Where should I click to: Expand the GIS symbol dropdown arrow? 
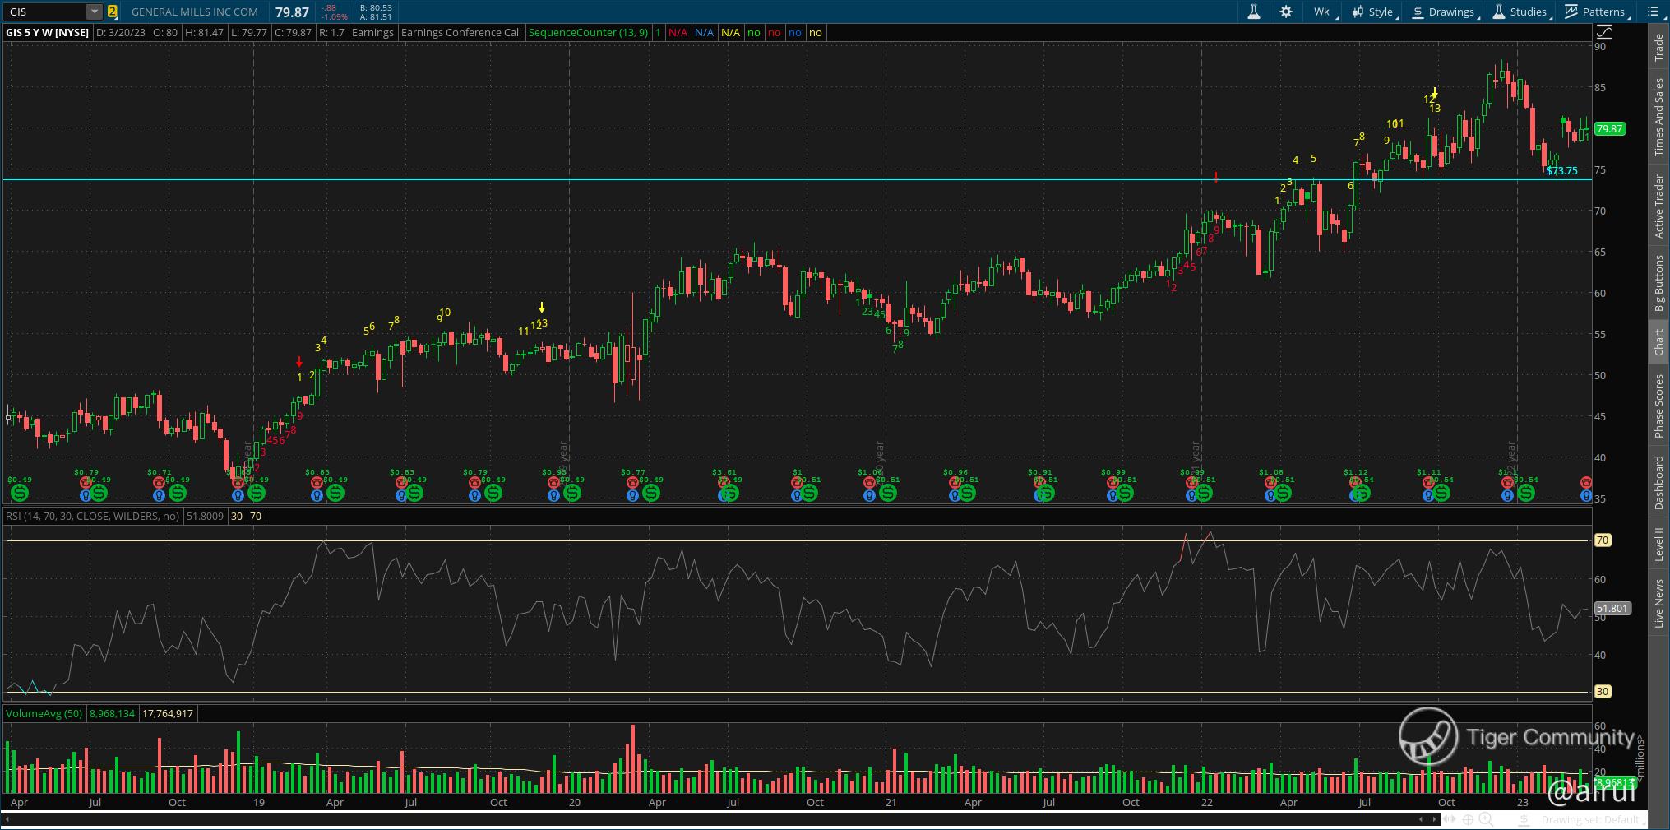[x=95, y=12]
